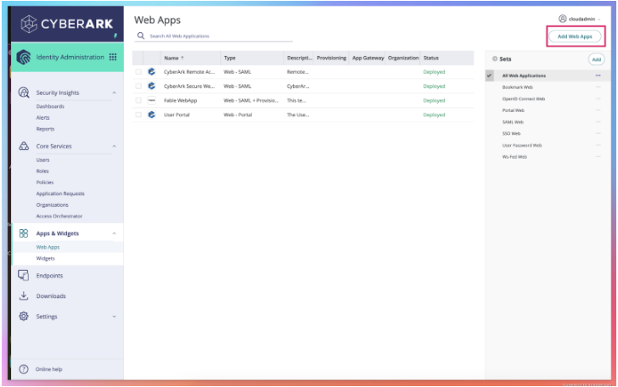Open Users under Core Services
This screenshot has height=387, width=618.
42,160
